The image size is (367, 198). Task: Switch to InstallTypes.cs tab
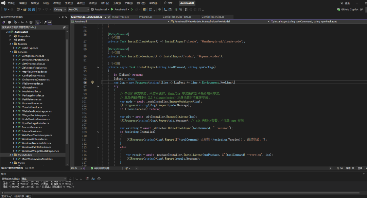click(x=121, y=17)
